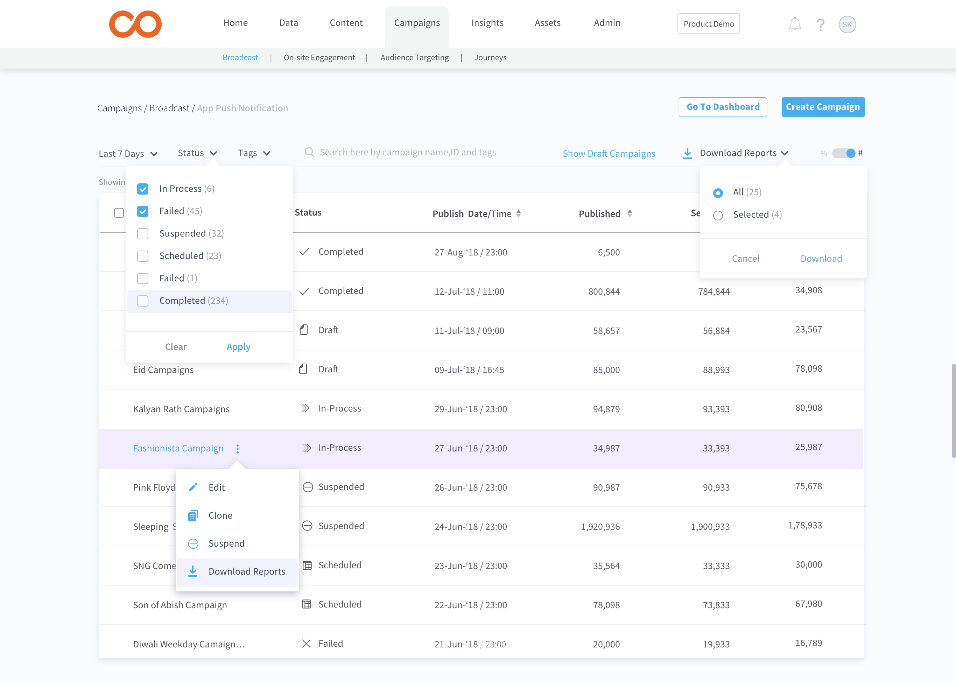The width and height of the screenshot is (956, 681).
Task: Click the Clone copy icon
Action: coord(193,515)
